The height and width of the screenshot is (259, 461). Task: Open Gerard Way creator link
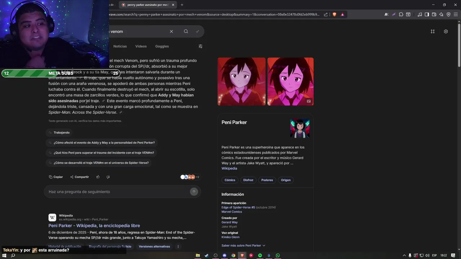[x=229, y=222]
